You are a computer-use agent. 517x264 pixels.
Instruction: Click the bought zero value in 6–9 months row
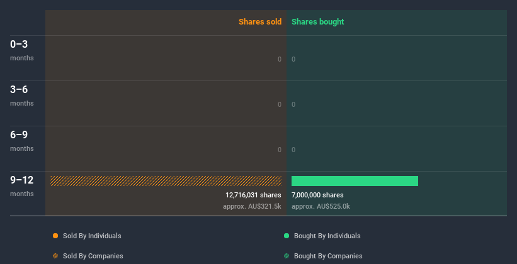[x=293, y=150]
